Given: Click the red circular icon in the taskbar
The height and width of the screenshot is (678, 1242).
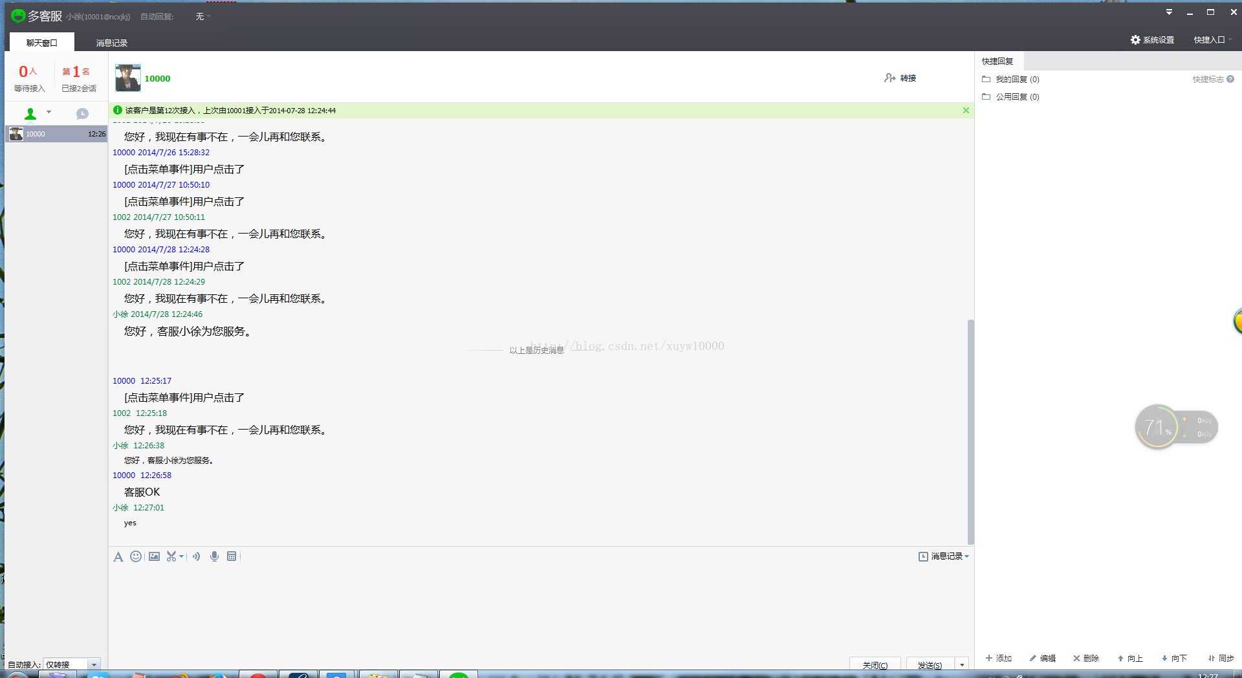Looking at the screenshot, I should point(258,675).
